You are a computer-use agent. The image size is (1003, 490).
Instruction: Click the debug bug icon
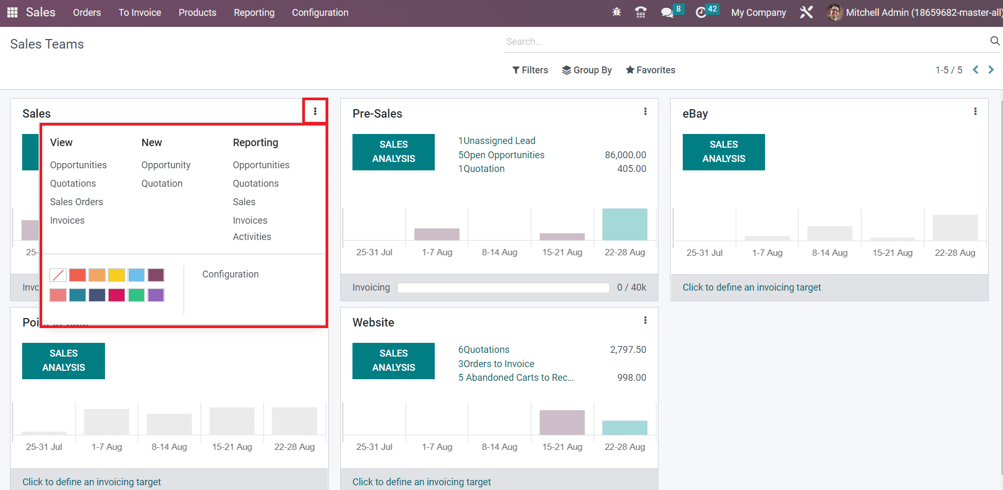click(x=616, y=12)
